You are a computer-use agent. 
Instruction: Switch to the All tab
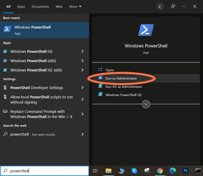tap(9, 6)
